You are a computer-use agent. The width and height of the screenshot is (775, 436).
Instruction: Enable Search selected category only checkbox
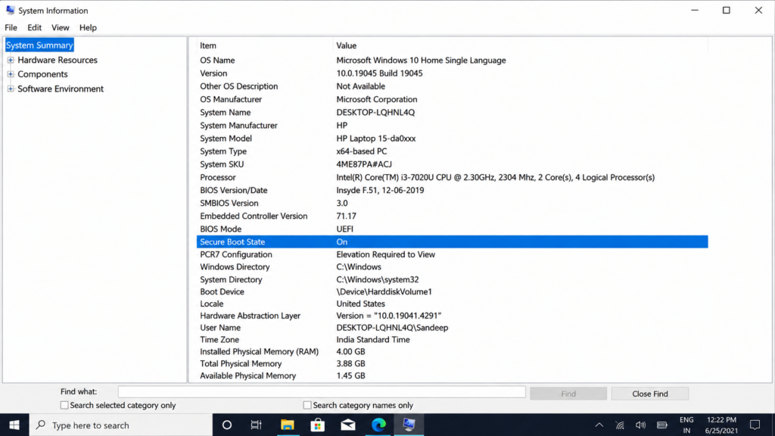tap(64, 405)
